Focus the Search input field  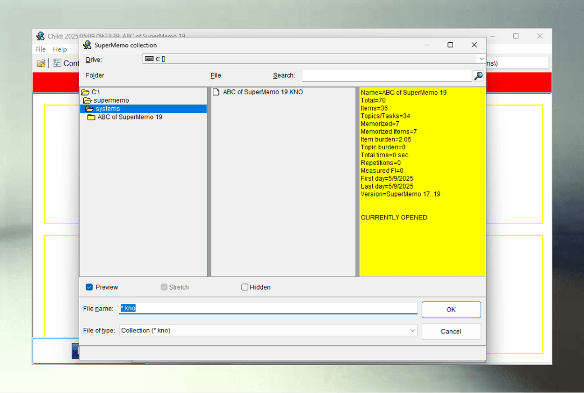coord(387,76)
